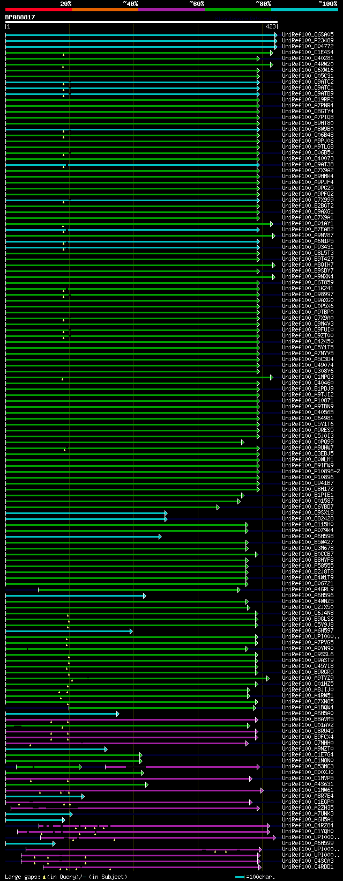Click the Large gaps legend text
Screen dimensions: 343x881
point(66,877)
